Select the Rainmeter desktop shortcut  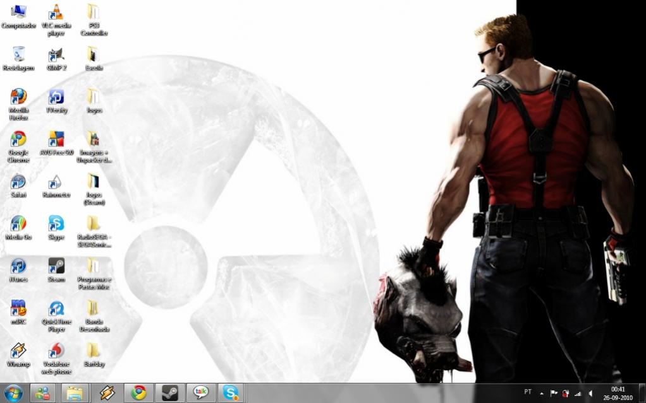56,185
